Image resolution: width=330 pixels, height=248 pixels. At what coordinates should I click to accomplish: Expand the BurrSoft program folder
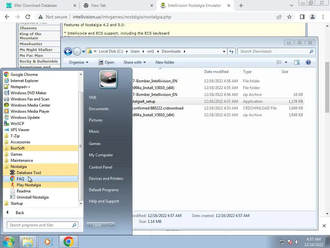(41, 148)
